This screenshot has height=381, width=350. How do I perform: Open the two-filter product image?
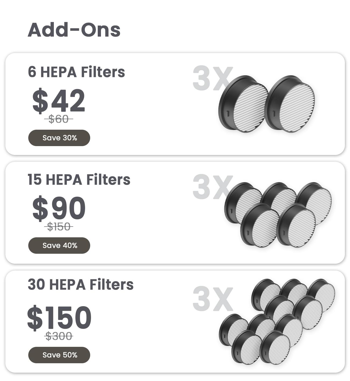coord(267,104)
